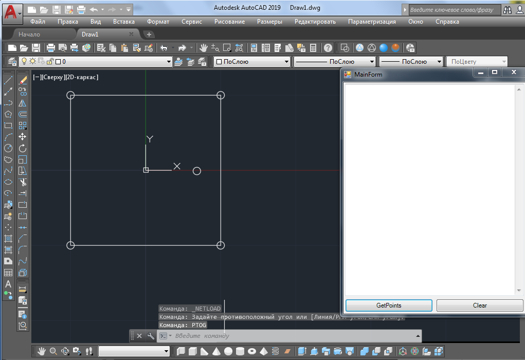The height and width of the screenshot is (360, 525).
Task: Open the [2D-каркас] visual style control
Action: [82, 77]
